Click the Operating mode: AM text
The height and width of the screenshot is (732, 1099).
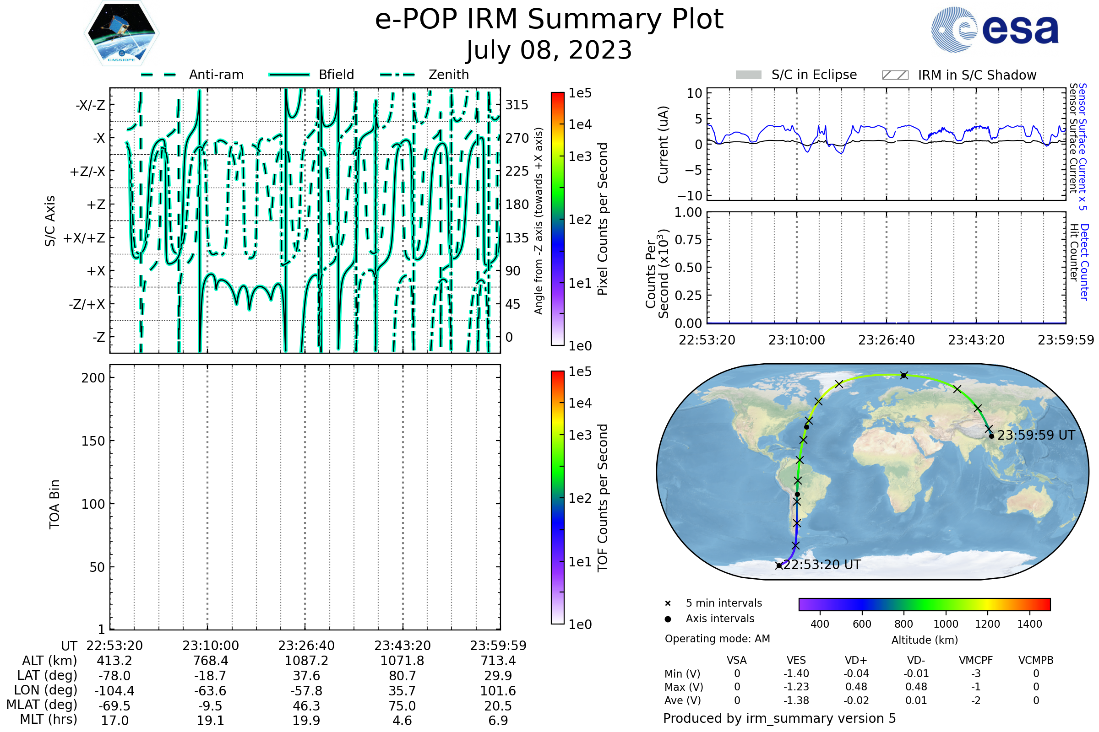(717, 639)
